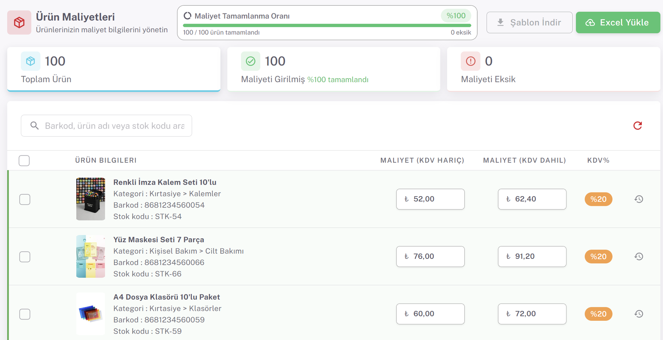Tick the A4 Dosya Klasörü row checkbox
The image size is (663, 340).
pos(25,314)
